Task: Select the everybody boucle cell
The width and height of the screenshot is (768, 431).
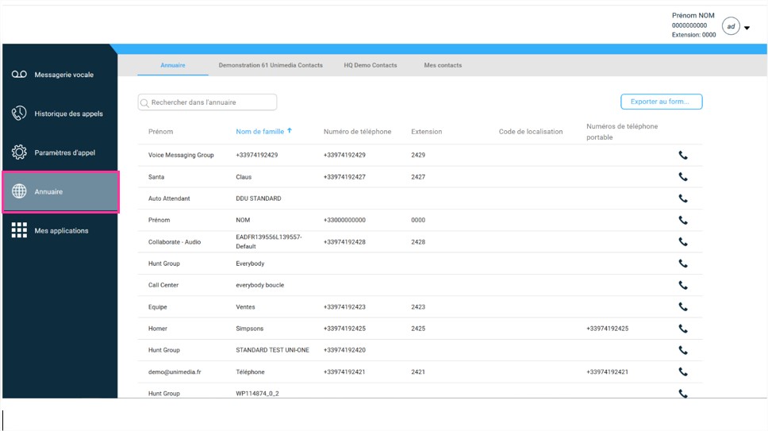Action: pos(259,285)
